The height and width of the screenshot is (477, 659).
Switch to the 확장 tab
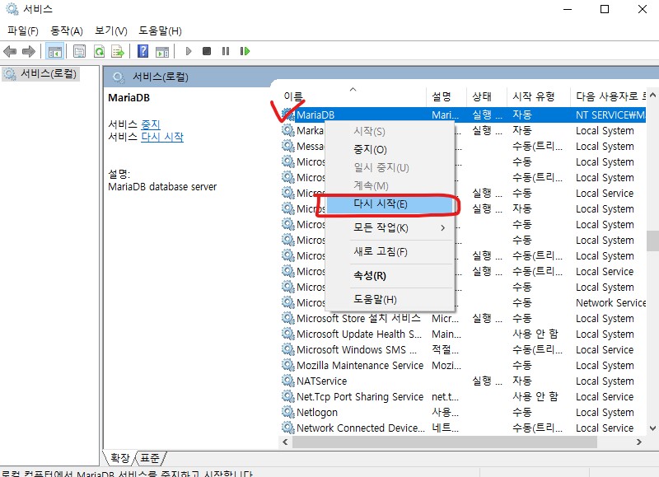point(119,458)
